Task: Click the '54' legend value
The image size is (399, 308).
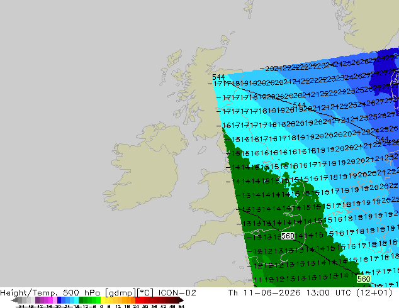Action: coord(181,306)
